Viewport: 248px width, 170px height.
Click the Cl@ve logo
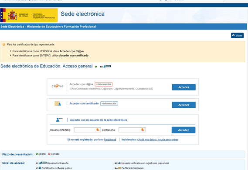[x=58, y=86]
